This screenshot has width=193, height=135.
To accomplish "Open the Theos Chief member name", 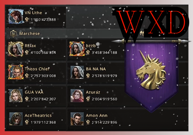I will click(x=37, y=69).
